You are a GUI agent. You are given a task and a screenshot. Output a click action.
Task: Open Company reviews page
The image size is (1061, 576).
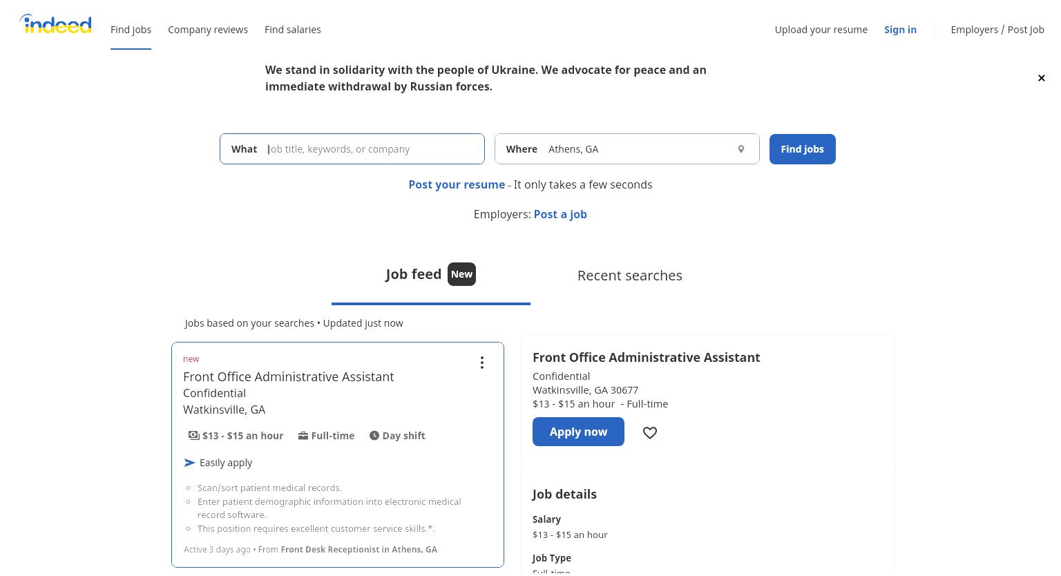coord(208,30)
